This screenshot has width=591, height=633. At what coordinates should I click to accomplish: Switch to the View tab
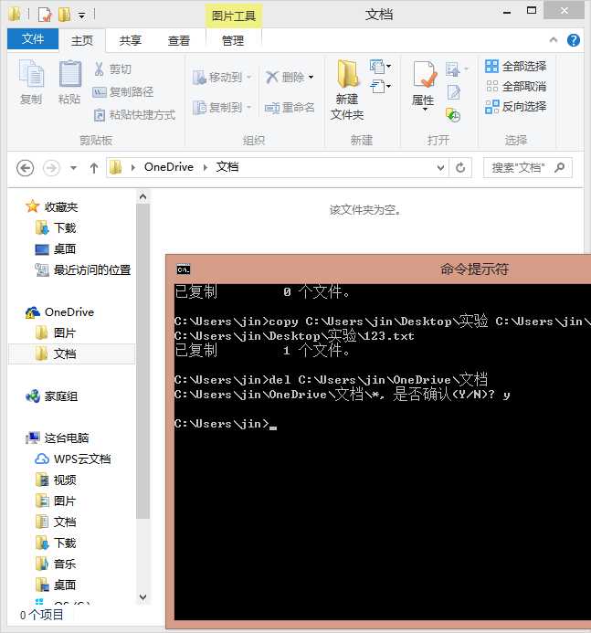(x=179, y=40)
